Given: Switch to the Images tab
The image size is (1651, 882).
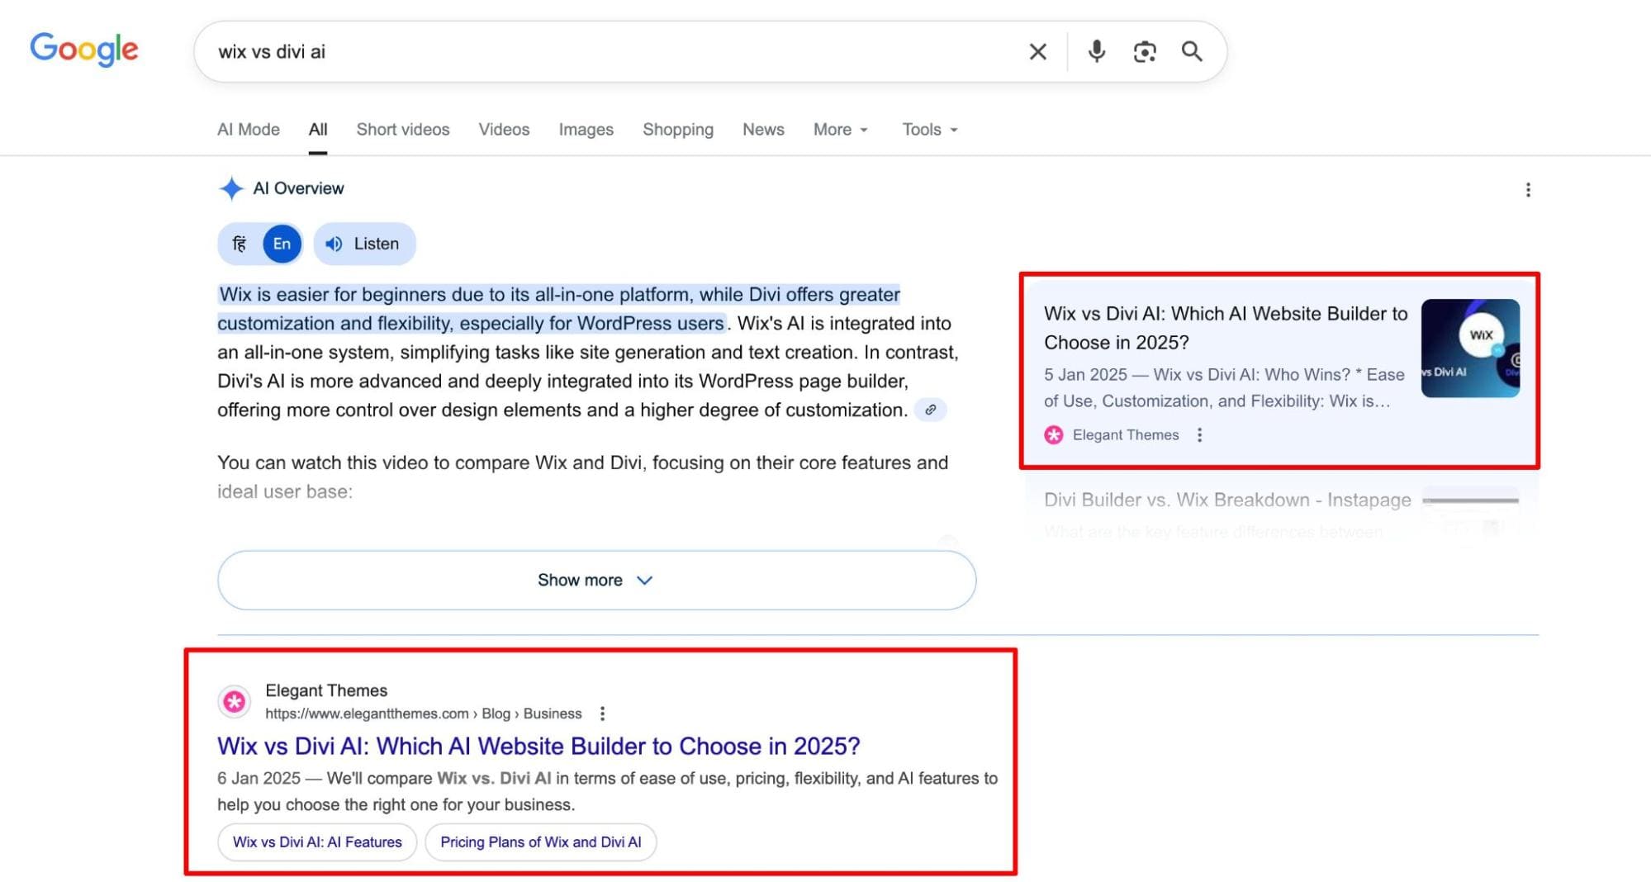Looking at the screenshot, I should coord(586,130).
